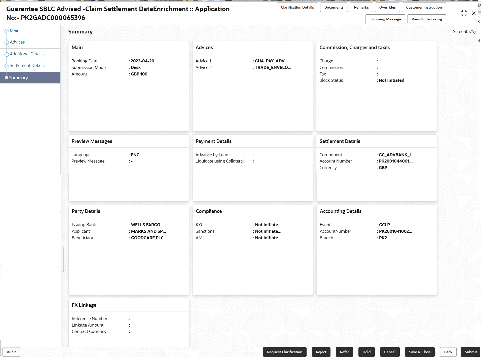Click the KYC status Not Initiate...

coord(268,225)
